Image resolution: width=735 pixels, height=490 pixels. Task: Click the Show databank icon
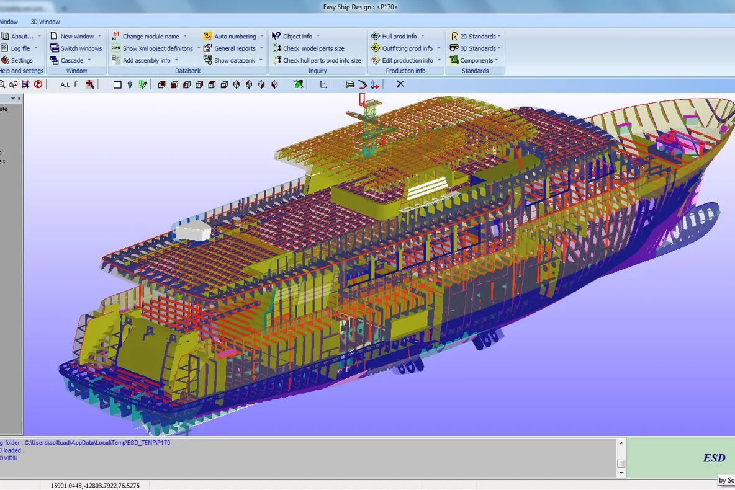pos(208,60)
